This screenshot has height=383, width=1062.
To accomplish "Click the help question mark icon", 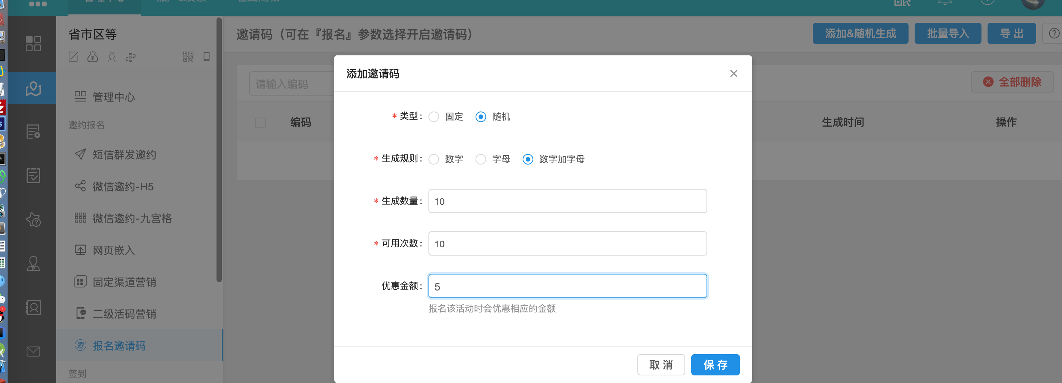I will (1054, 33).
